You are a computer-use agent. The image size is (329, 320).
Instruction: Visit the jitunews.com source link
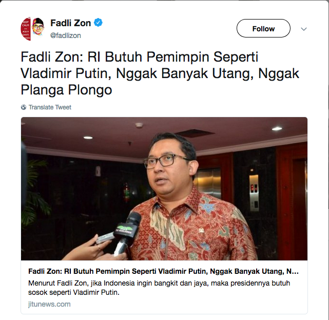pos(49,304)
